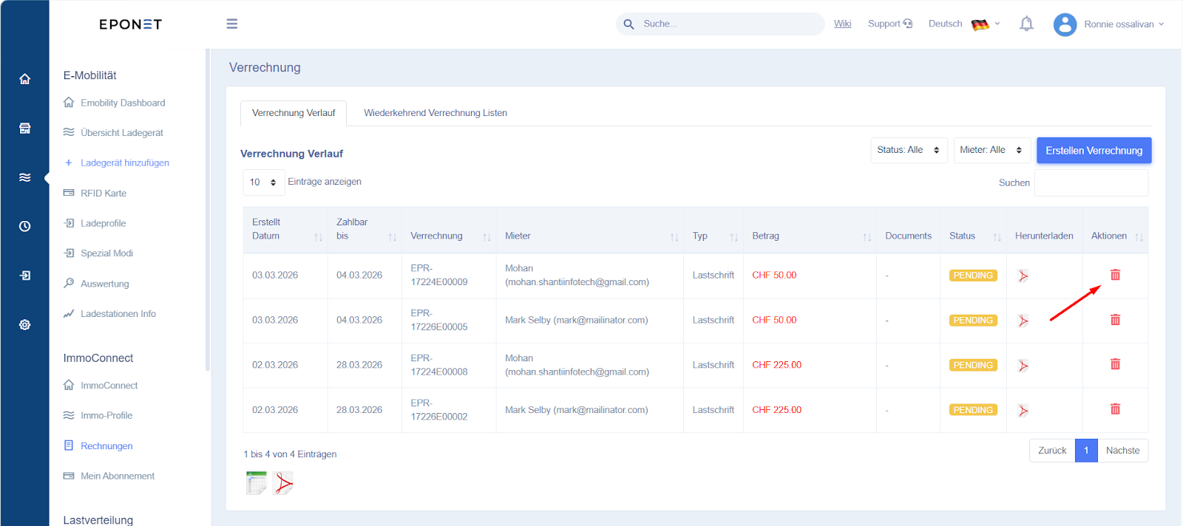Change entries-per-page dropdown showing 10
The image size is (1183, 526).
[263, 182]
